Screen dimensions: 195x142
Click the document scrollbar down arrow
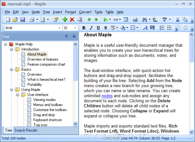(191, 132)
